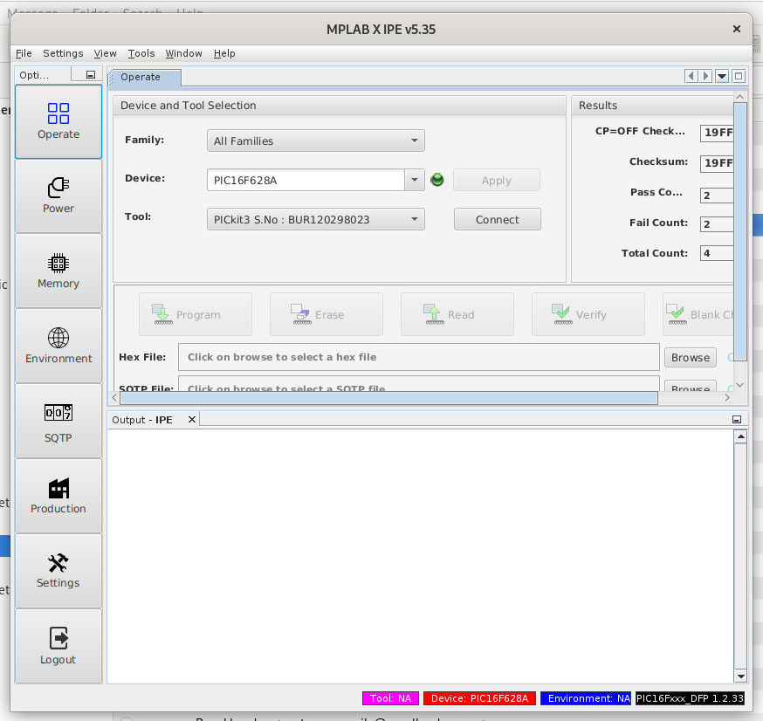Click Browse for the SQTP File

tap(691, 387)
